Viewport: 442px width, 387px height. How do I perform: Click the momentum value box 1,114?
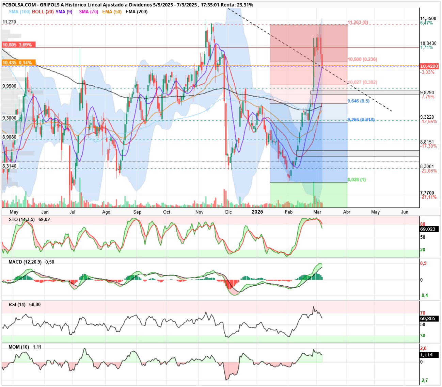point(429,355)
